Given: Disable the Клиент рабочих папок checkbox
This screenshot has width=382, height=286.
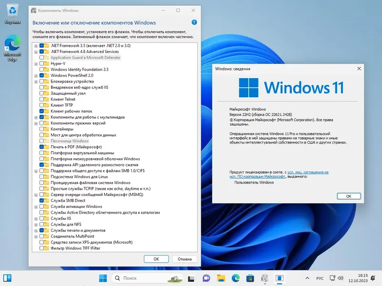Looking at the screenshot, I should click(42, 111).
